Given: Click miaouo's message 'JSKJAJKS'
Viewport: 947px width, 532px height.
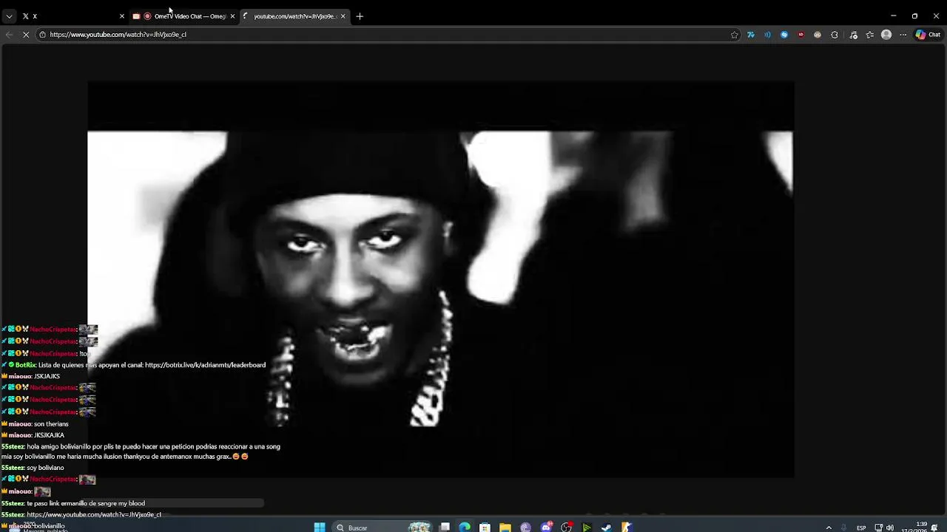Looking at the screenshot, I should coord(47,377).
